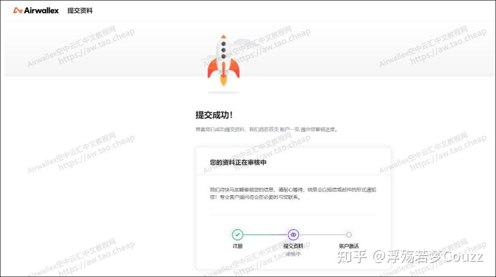Click the progress connector between 注册 and 提交资料
496x277 pixels.
pos(265,234)
